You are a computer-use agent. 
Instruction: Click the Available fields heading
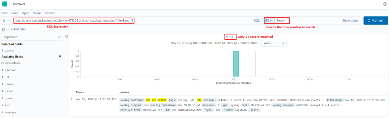coord(12,57)
